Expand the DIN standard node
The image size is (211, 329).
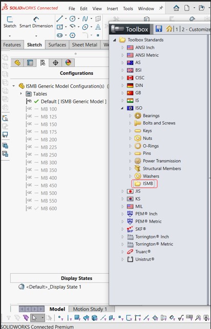tap(122, 85)
